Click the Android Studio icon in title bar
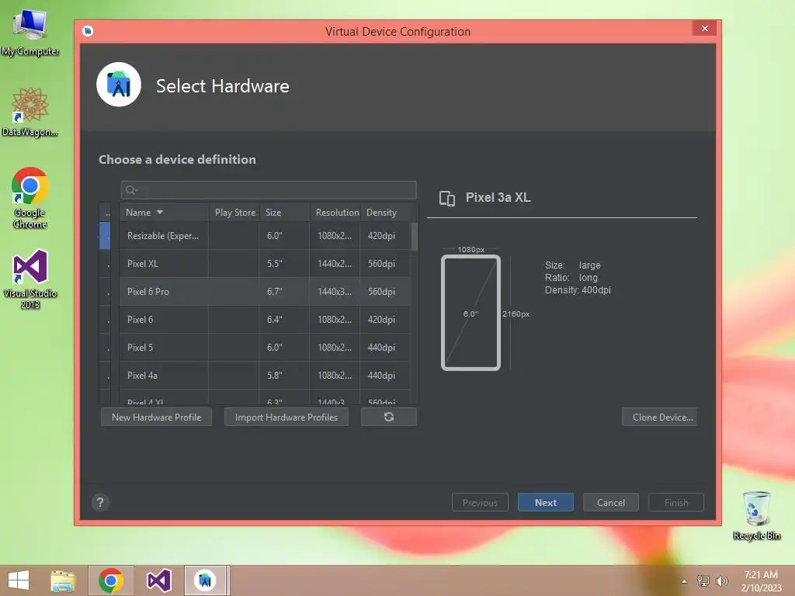This screenshot has height=596, width=795. click(x=88, y=31)
